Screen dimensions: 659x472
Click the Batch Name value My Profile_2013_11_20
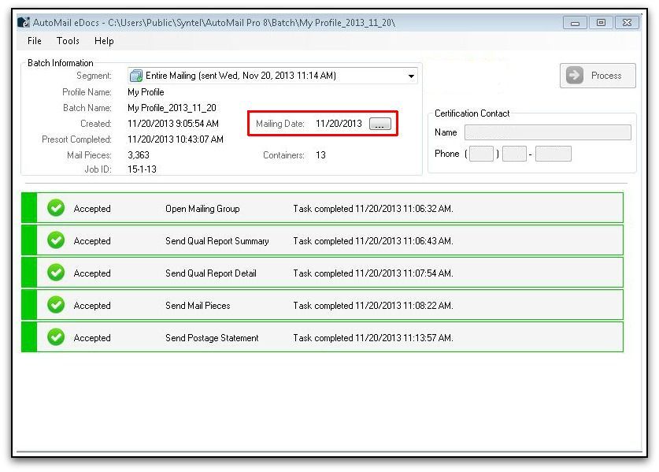(x=172, y=108)
